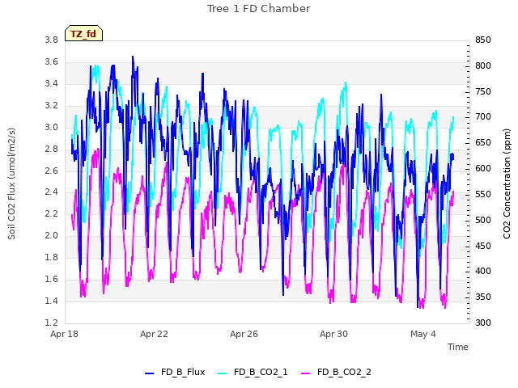
Task: Toggle the FD_B_Flux legend entry
Action: pyautogui.click(x=175, y=372)
